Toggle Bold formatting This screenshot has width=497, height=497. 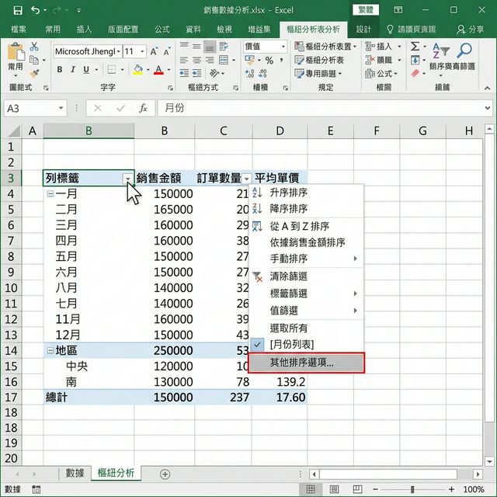[x=60, y=69]
